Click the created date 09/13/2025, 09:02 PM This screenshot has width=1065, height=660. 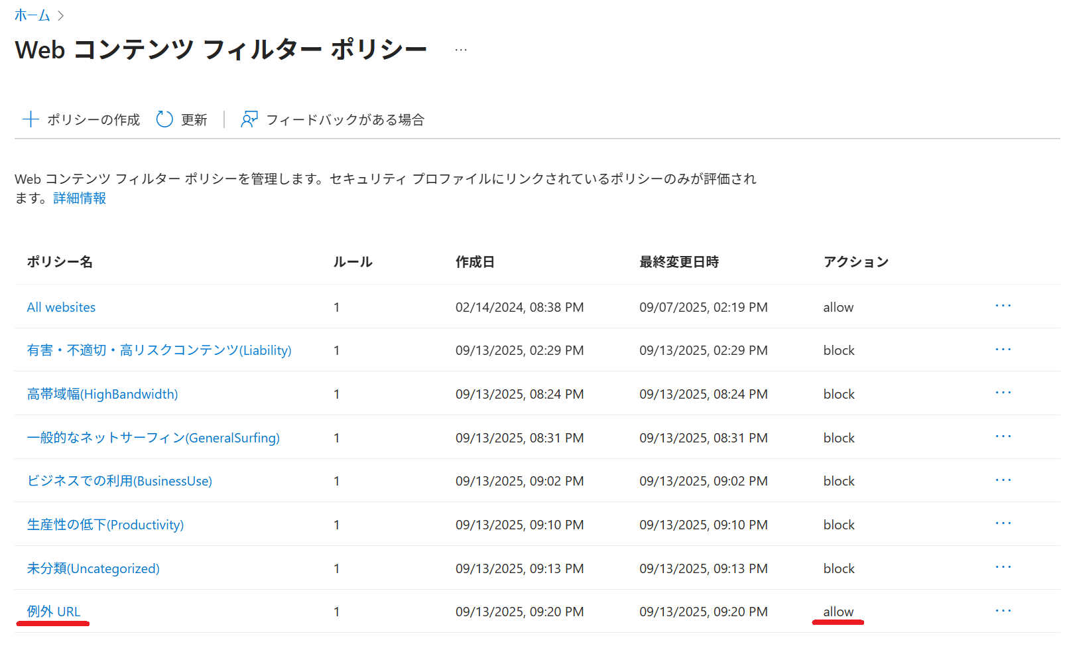pos(520,481)
